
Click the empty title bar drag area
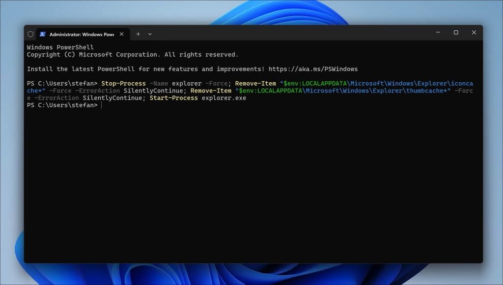[x=295, y=33]
